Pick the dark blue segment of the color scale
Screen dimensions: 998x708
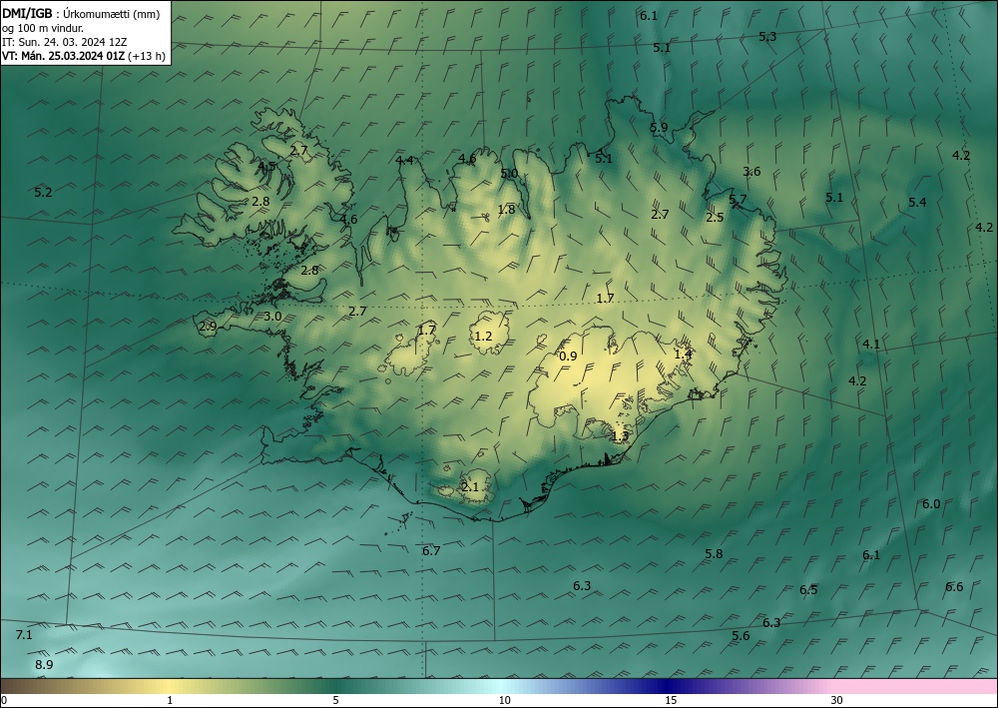tap(665, 686)
